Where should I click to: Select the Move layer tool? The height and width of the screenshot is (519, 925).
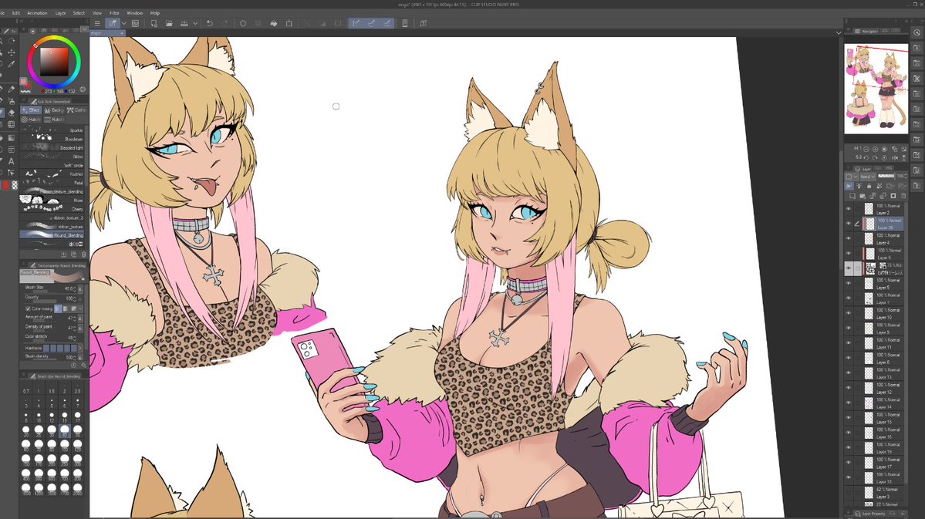click(x=12, y=52)
